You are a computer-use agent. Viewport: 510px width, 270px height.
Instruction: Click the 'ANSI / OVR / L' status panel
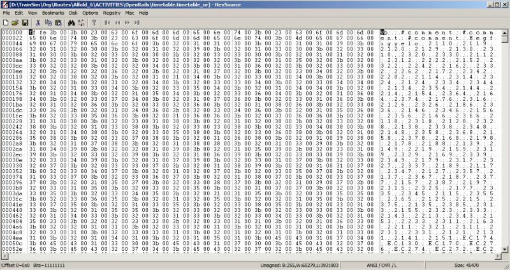pos(381,265)
